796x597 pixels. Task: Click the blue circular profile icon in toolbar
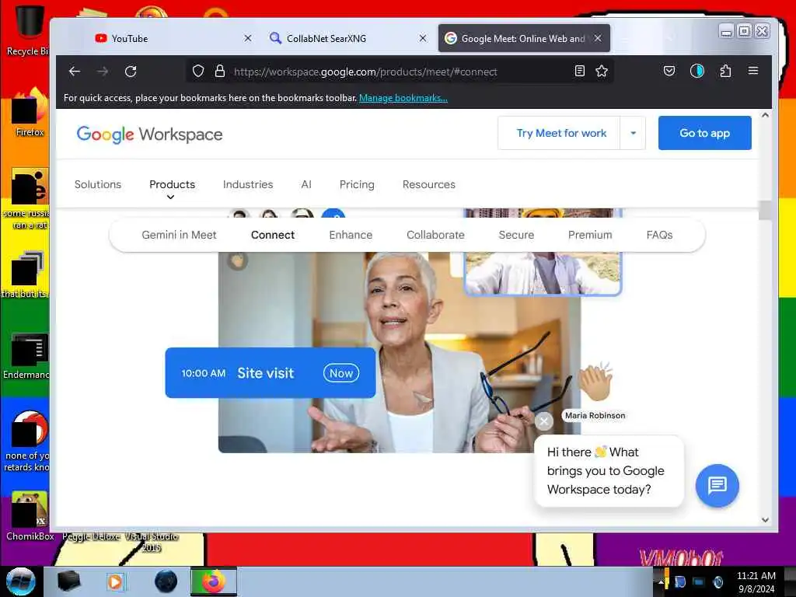click(x=697, y=71)
